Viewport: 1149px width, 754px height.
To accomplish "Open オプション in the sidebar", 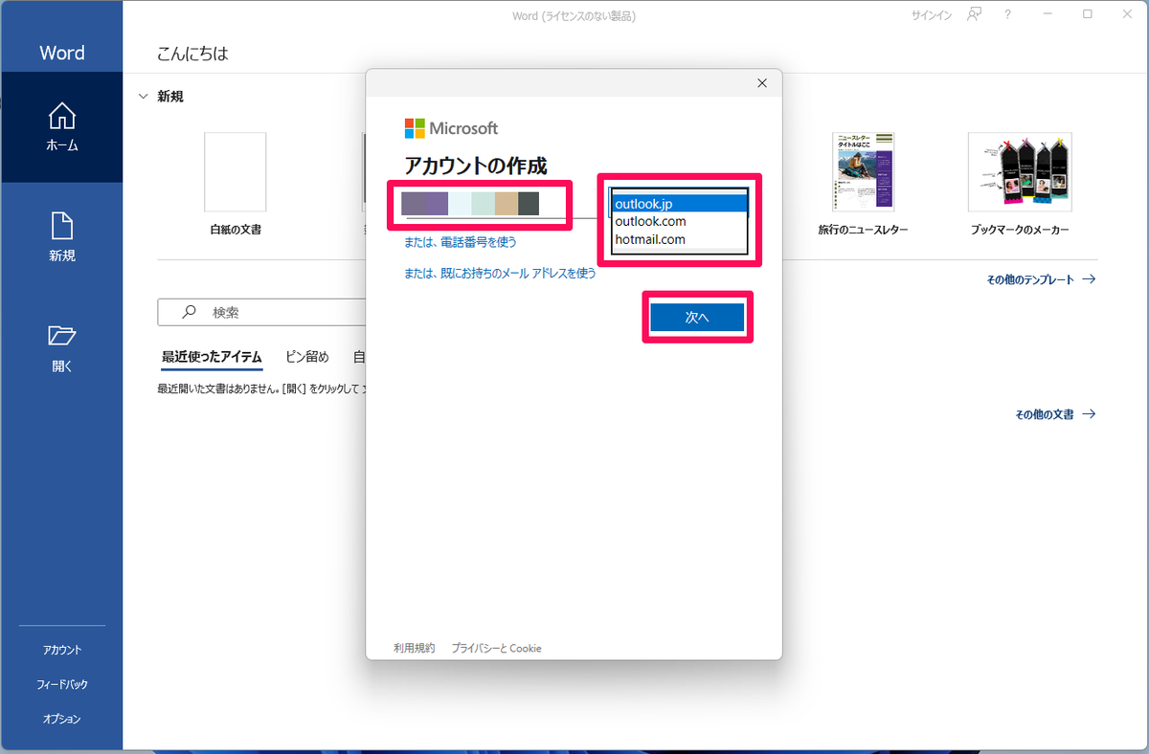I will pyautogui.click(x=62, y=719).
